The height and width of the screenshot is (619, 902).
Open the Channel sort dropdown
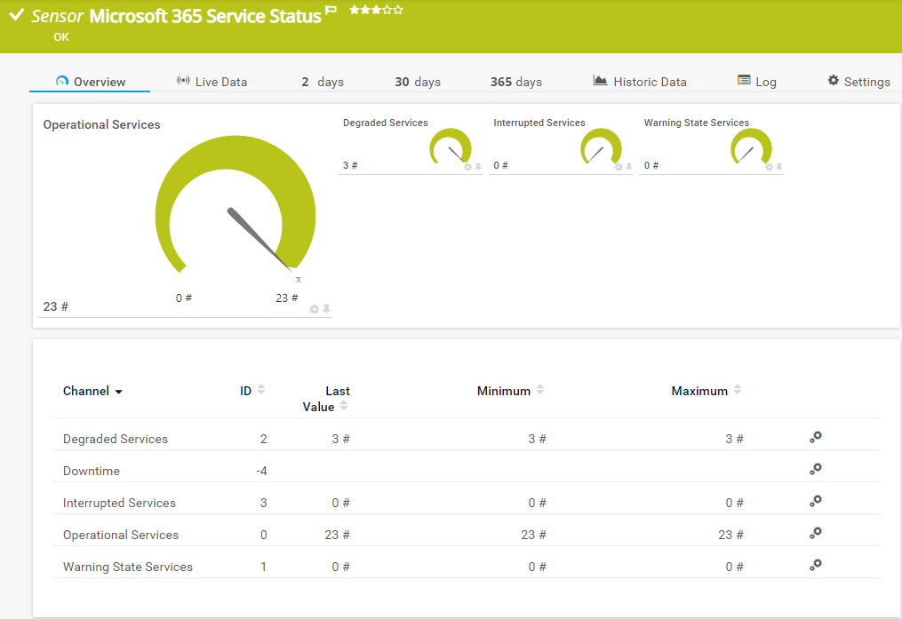tap(118, 391)
